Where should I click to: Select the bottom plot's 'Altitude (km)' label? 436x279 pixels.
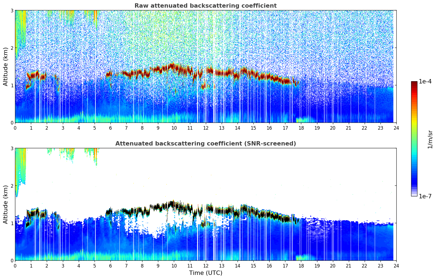[x=5, y=204]
